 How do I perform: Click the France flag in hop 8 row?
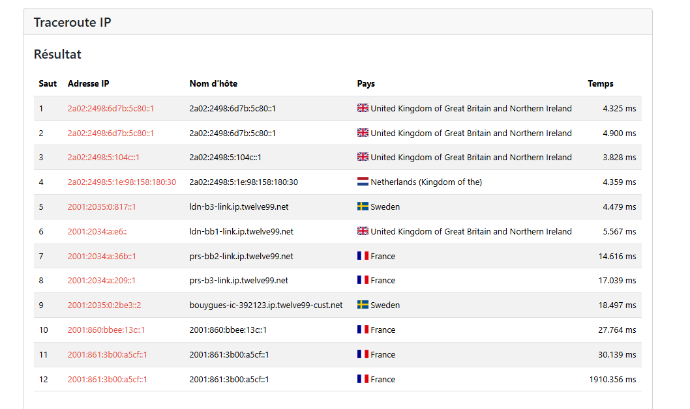[363, 279]
